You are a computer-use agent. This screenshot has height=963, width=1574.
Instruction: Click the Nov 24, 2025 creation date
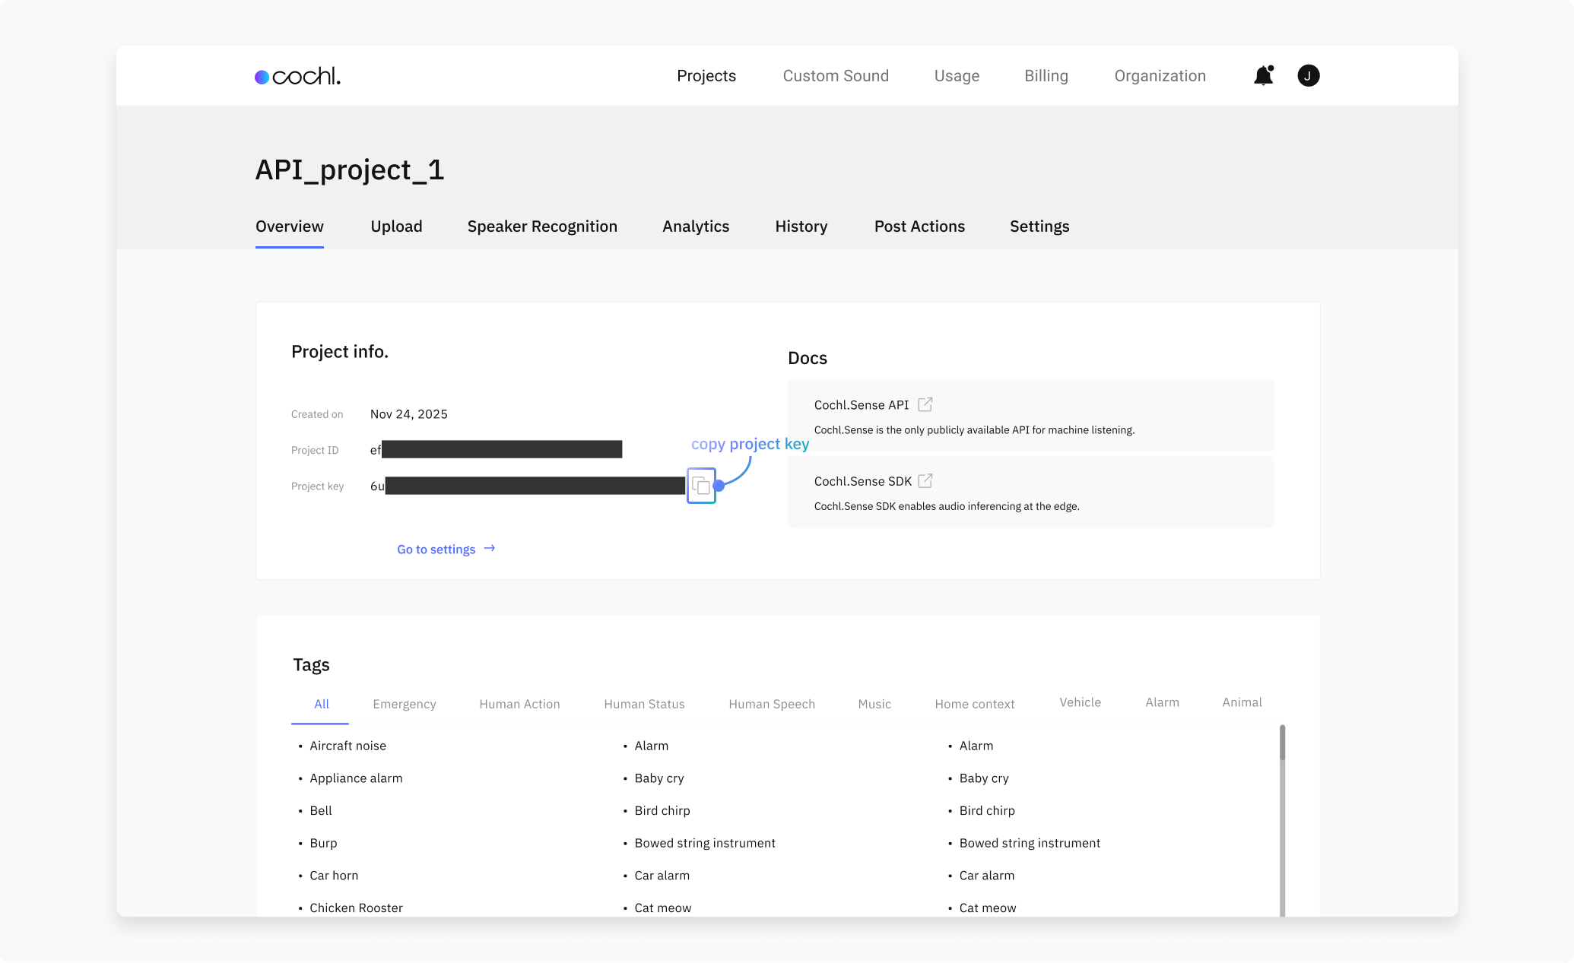[x=409, y=414]
